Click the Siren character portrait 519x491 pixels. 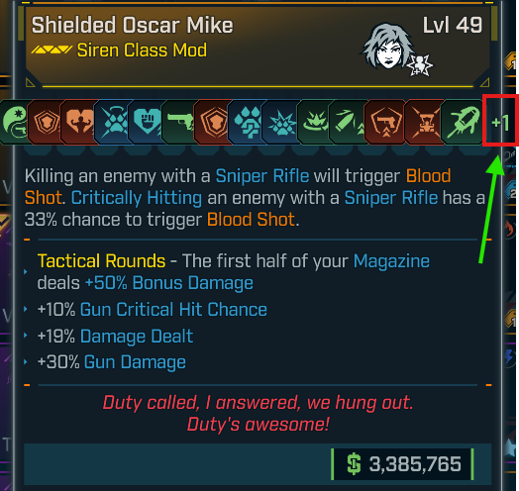[x=389, y=47]
